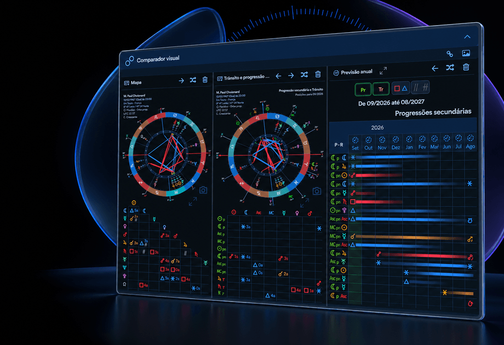Screen dimensions: 504x345
Task: Expand the transit chart with diagonal arrows
Action: click(304, 203)
